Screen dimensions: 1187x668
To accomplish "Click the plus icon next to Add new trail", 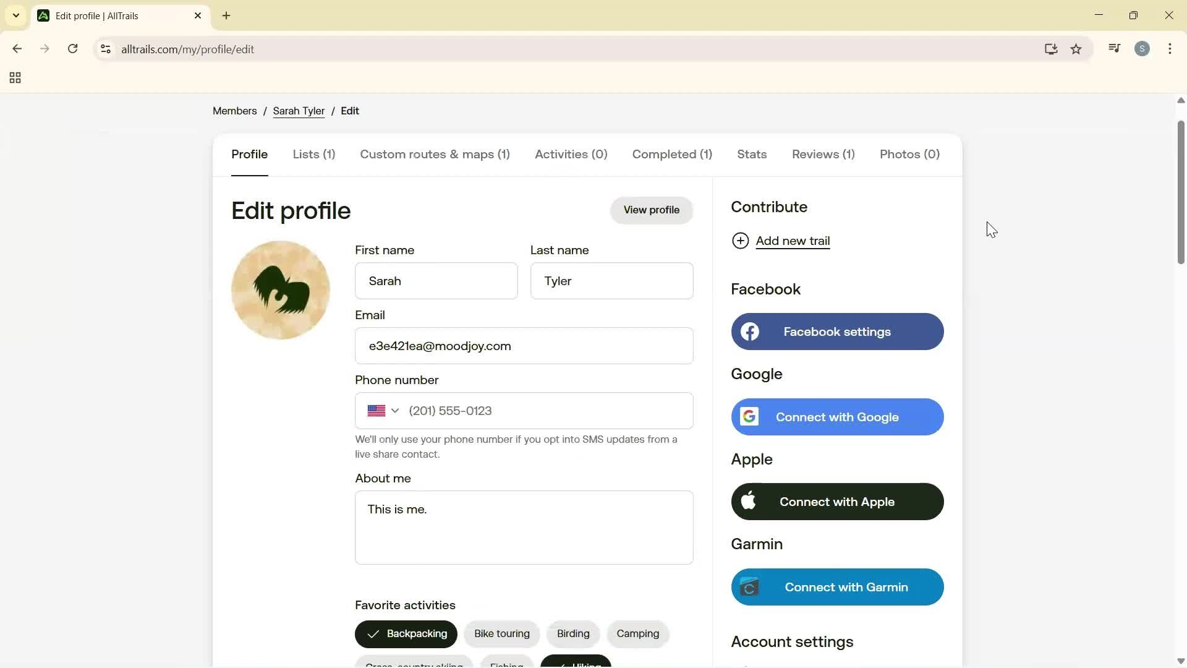I will [x=741, y=241].
